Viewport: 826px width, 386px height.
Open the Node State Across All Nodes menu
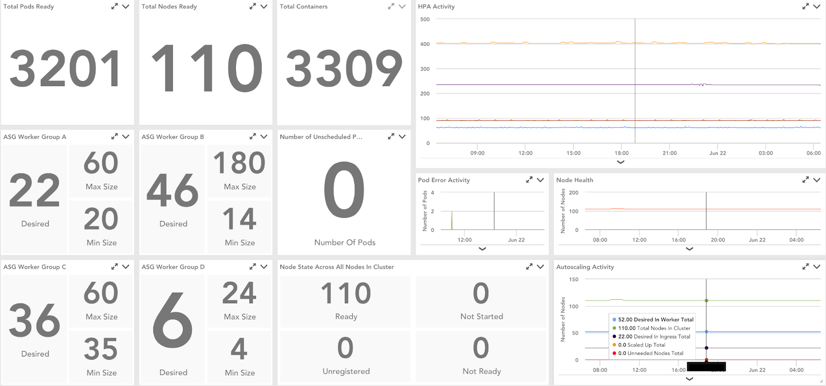(x=541, y=267)
